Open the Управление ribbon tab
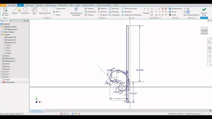Image resolution: width=212 pixels, height=119 pixels. pyautogui.click(x=63, y=5)
